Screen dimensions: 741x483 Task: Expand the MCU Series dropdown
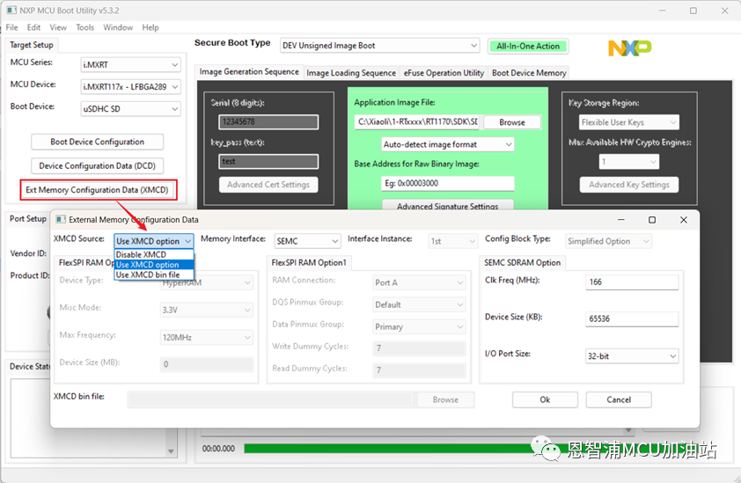click(x=130, y=65)
